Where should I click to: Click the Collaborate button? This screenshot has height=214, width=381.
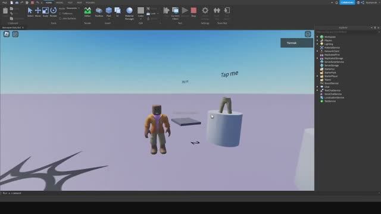click(x=347, y=2)
